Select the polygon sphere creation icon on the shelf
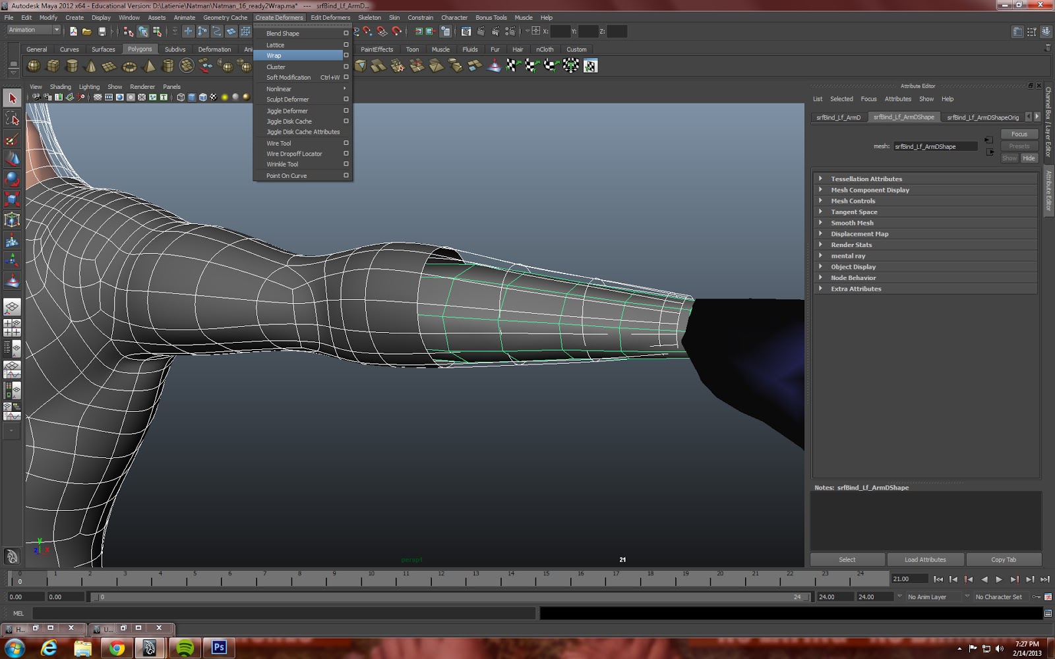The image size is (1055, 659). point(34,66)
